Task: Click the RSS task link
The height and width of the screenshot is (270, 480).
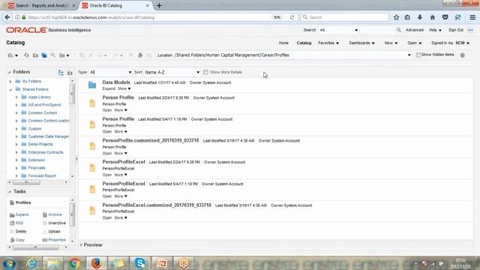Action: pyautogui.click(x=19, y=223)
